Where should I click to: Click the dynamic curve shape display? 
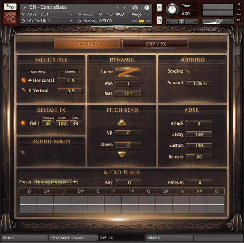click(128, 72)
